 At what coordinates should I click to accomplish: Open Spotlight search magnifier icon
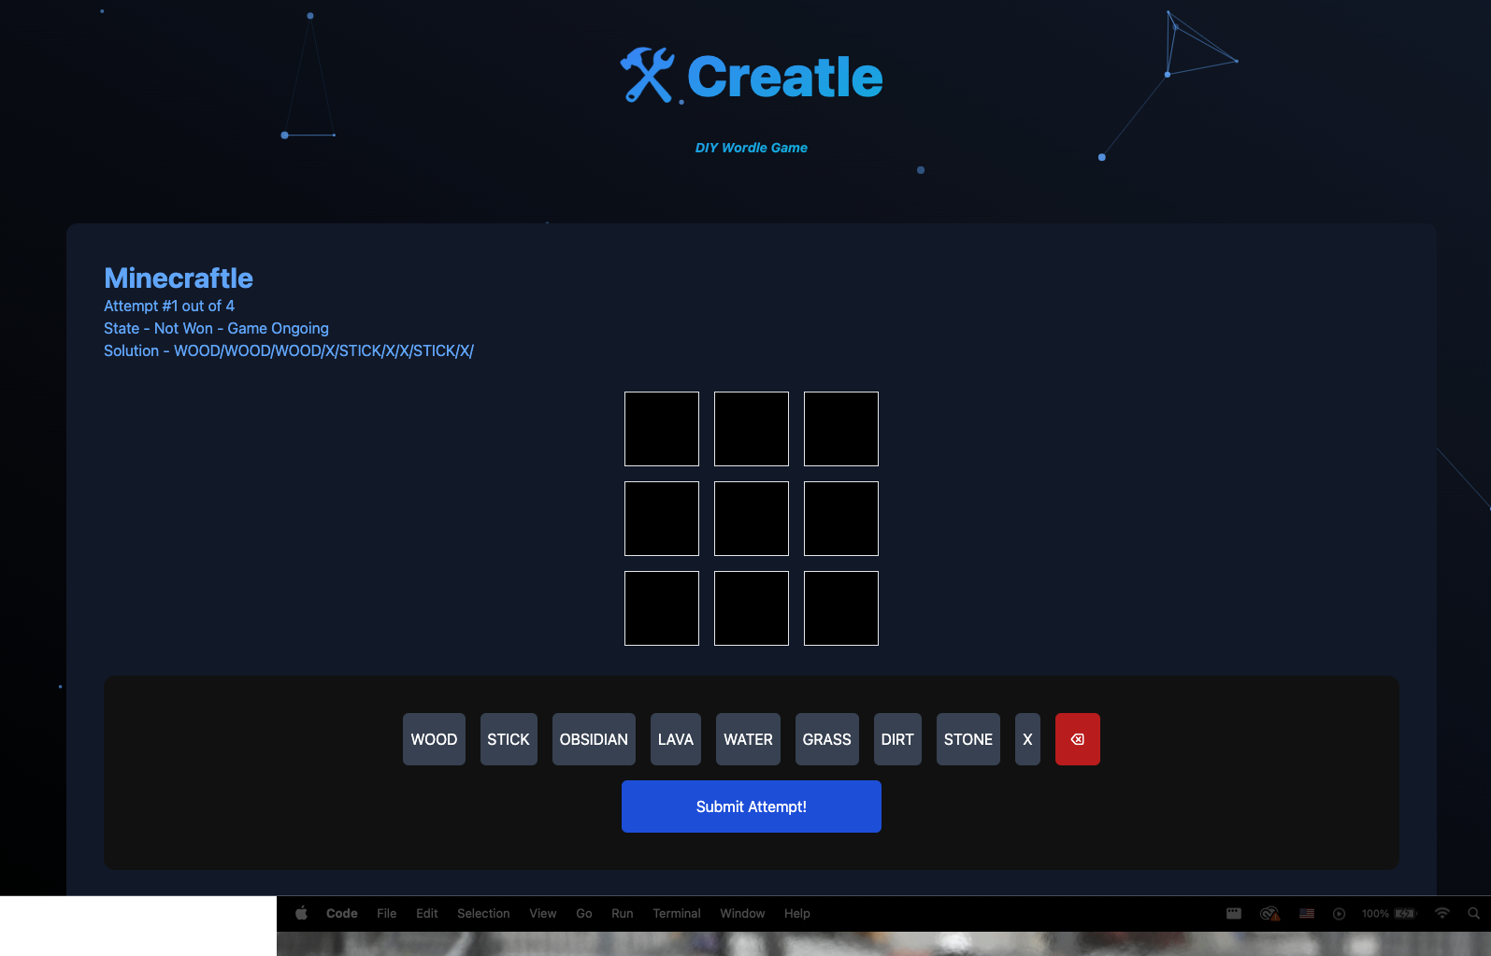(1474, 913)
